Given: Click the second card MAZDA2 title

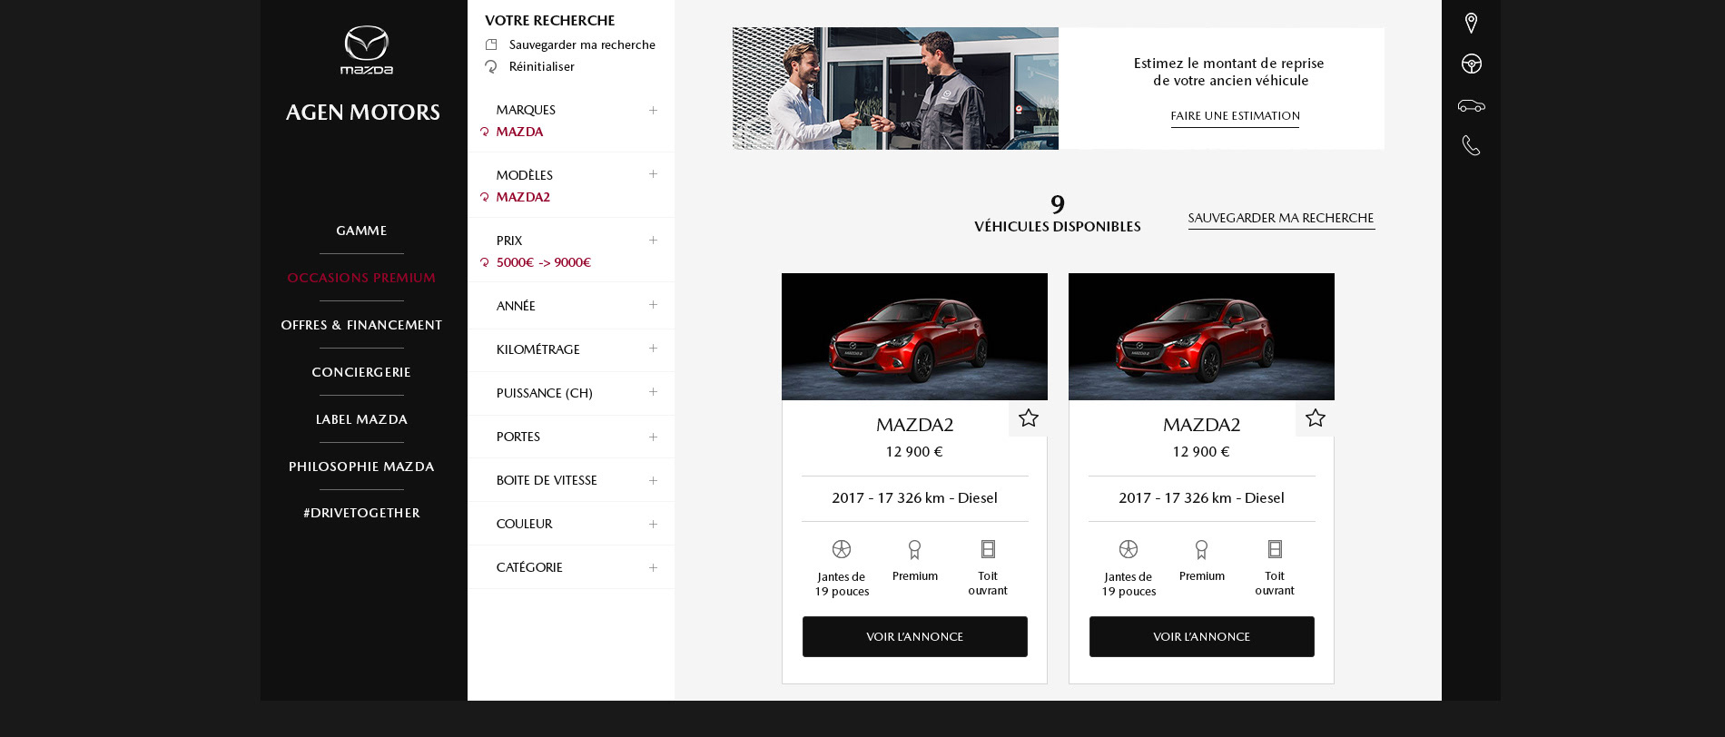Looking at the screenshot, I should pyautogui.click(x=1201, y=425).
